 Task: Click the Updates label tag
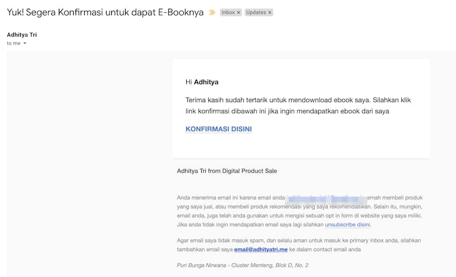[x=255, y=12]
